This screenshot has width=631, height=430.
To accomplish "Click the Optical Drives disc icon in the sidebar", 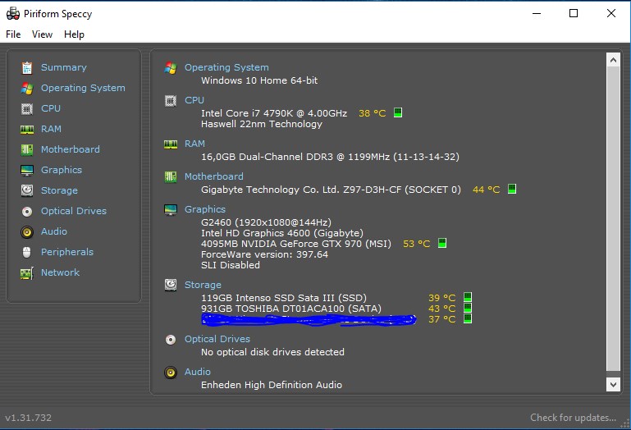I will coord(27,212).
